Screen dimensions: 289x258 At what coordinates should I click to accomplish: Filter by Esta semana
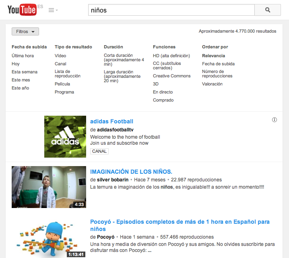pyautogui.click(x=25, y=72)
